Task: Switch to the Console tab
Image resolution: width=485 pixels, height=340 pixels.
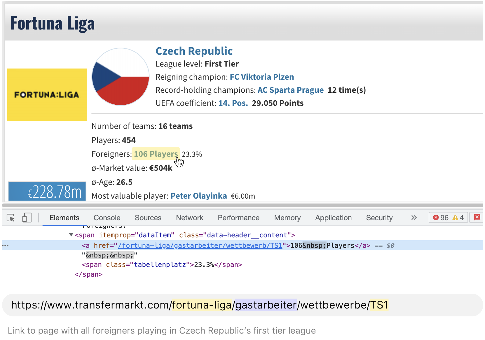Action: click(107, 218)
